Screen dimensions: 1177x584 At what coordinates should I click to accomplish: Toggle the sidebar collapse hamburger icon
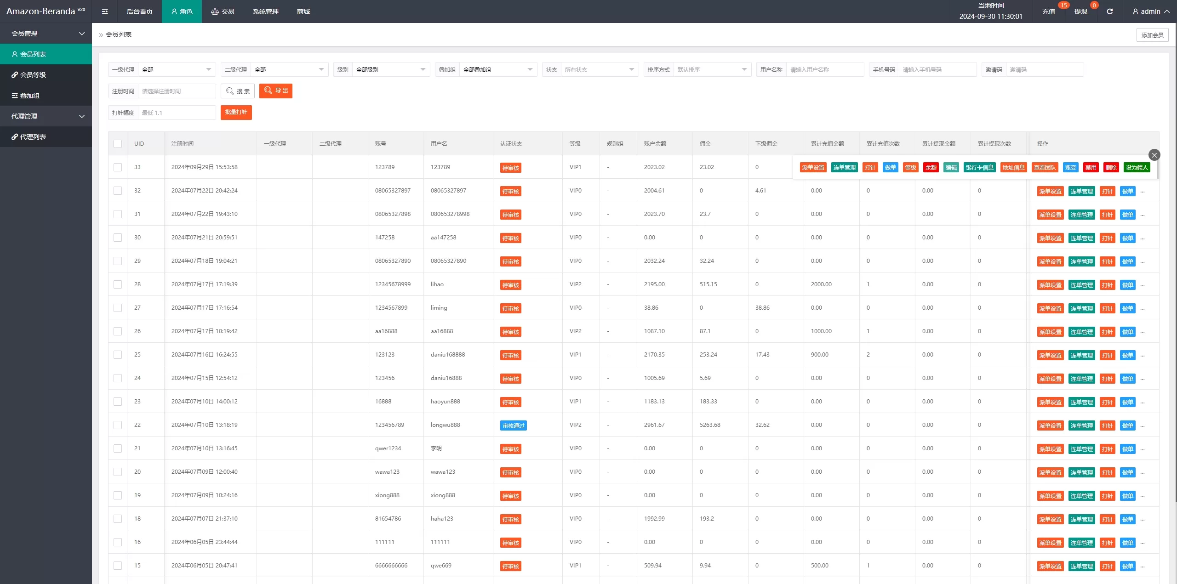pos(105,11)
